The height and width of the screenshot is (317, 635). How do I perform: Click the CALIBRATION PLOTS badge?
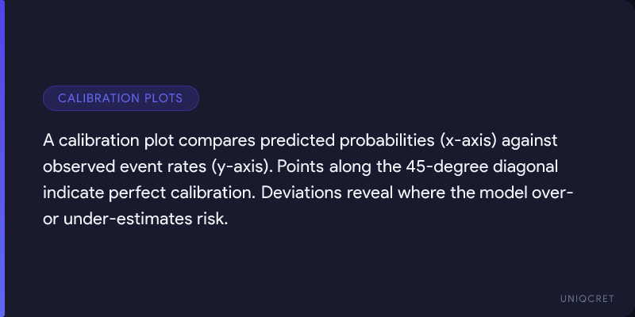(x=121, y=98)
